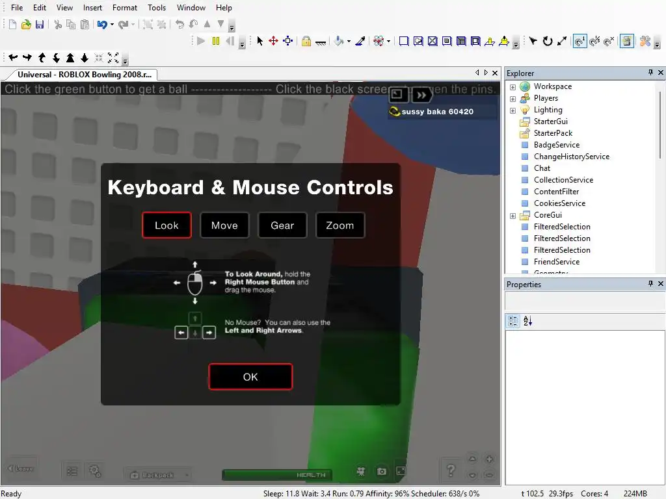Click the paint bucket Fill tool

(339, 41)
